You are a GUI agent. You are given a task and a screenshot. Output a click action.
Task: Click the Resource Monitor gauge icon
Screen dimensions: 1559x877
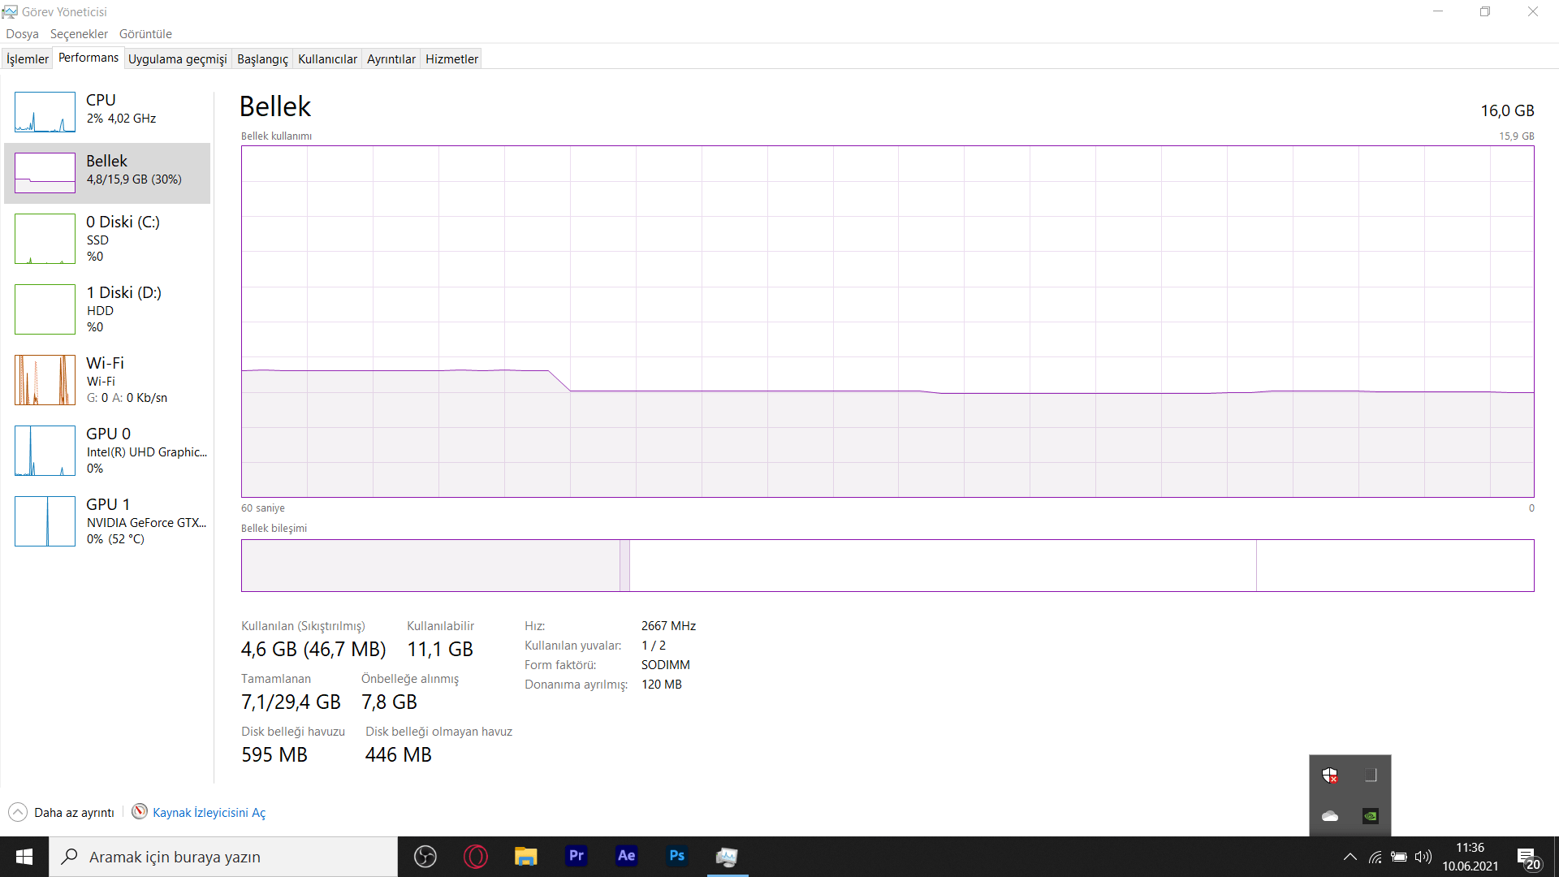140,811
